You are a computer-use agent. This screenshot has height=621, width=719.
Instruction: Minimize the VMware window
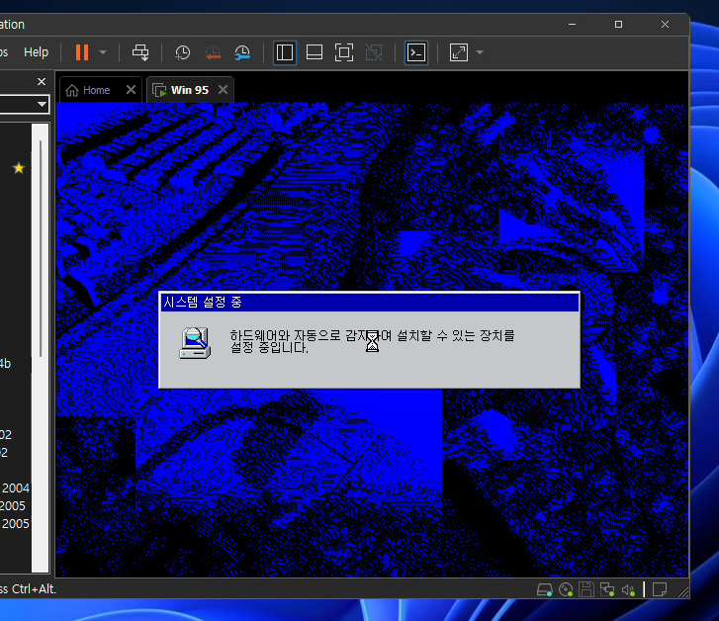tap(572, 24)
